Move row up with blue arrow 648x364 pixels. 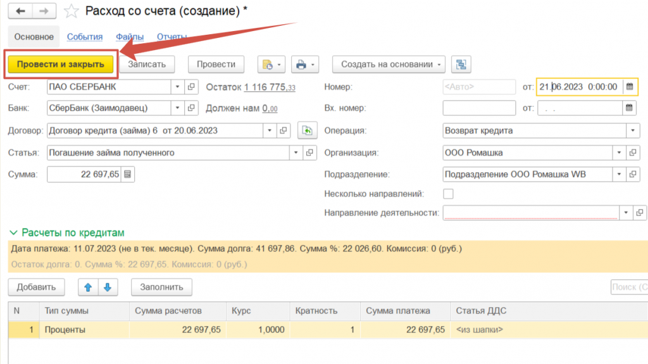point(89,287)
